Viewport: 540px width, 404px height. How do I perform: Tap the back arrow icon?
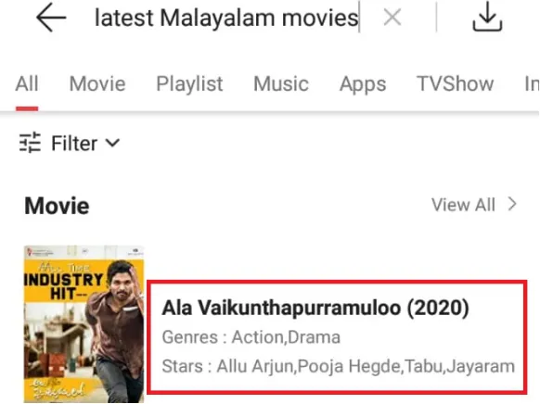pos(51,18)
